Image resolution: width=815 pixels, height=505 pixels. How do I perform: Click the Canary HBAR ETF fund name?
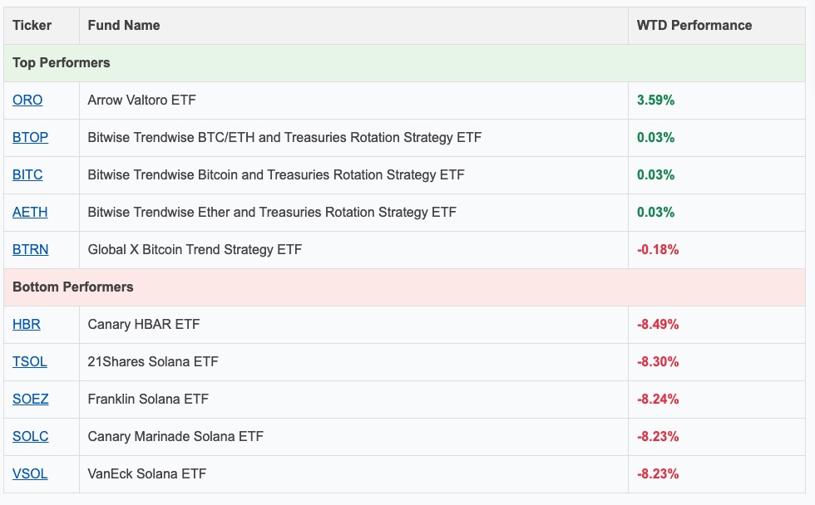tap(144, 324)
